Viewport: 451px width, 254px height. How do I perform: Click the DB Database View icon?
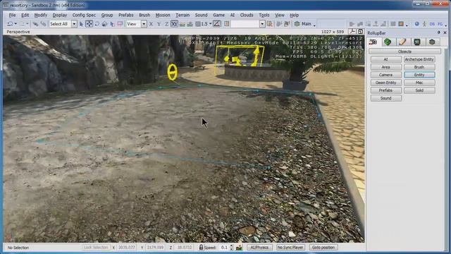click(x=432, y=24)
